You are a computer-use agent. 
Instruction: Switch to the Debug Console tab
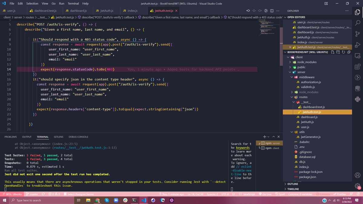tap(78, 137)
